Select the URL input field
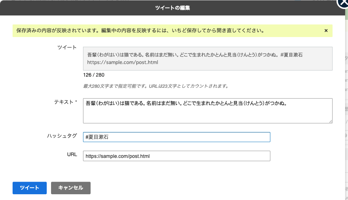This screenshot has width=348, height=200. [x=177, y=156]
